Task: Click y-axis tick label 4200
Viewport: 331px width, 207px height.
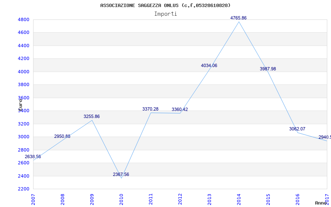Action: 23,59
